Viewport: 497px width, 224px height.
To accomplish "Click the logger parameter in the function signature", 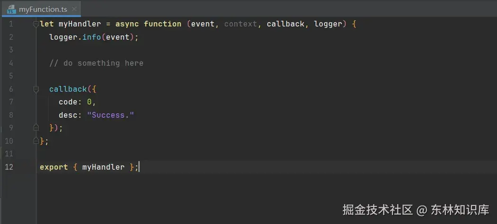I will click(x=328, y=24).
